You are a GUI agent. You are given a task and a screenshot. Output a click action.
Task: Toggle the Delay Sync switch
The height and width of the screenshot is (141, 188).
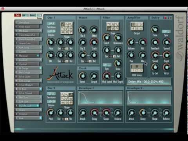point(166,31)
